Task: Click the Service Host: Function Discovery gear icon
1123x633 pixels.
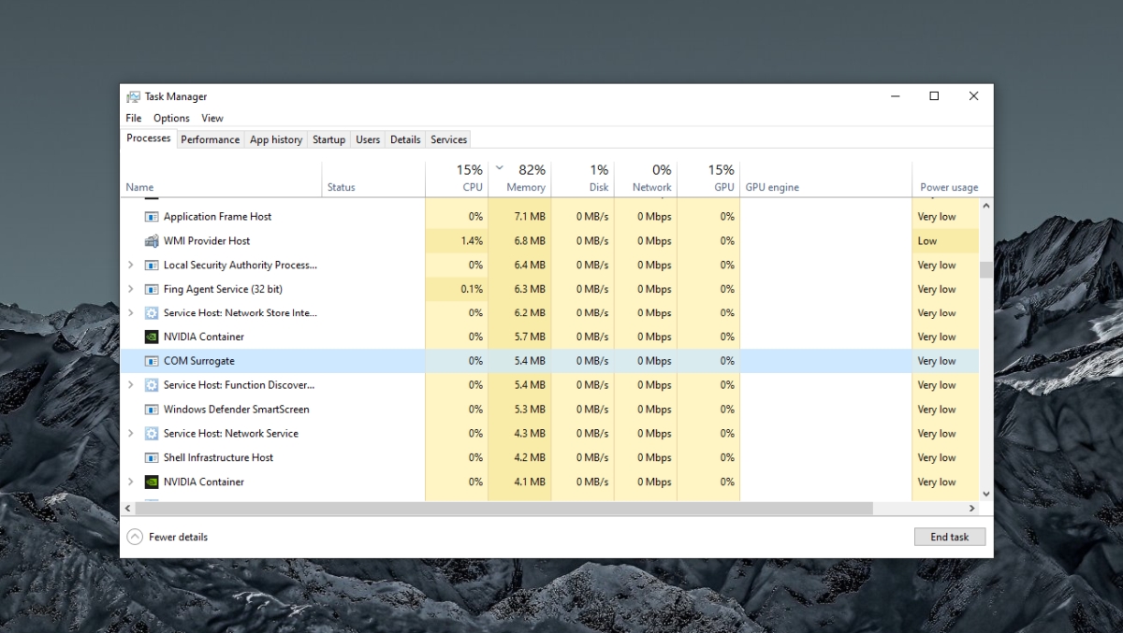Action: (152, 385)
